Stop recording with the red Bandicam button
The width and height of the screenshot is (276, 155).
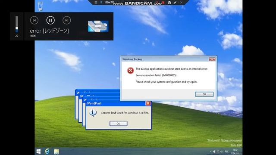[163, 2]
